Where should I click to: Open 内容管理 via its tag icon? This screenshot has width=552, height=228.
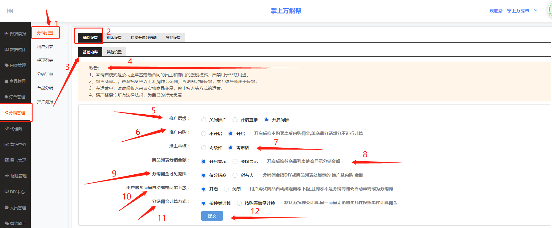pos(6,65)
